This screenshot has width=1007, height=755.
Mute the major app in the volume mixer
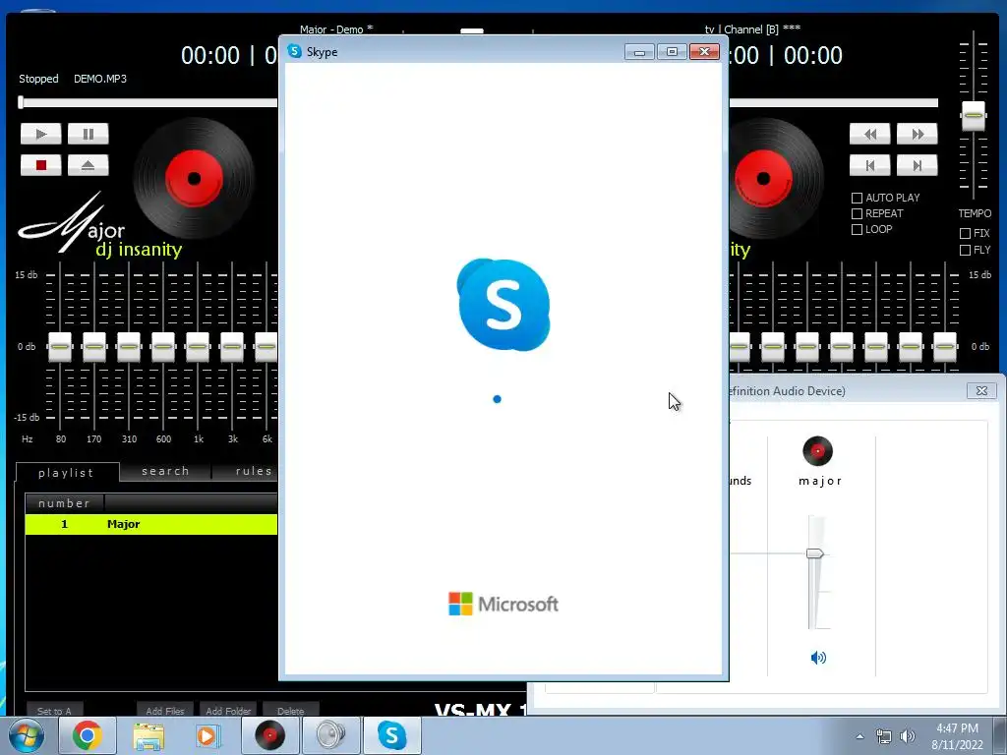click(818, 658)
